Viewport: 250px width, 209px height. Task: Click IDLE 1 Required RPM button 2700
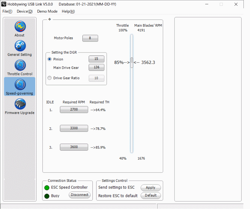74,109
